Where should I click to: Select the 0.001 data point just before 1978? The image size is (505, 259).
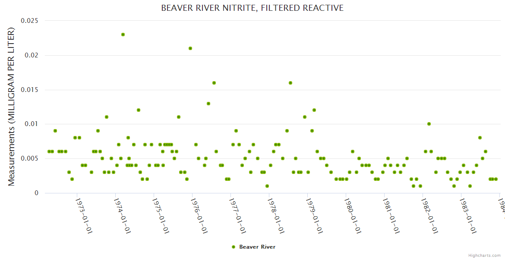pos(267,186)
